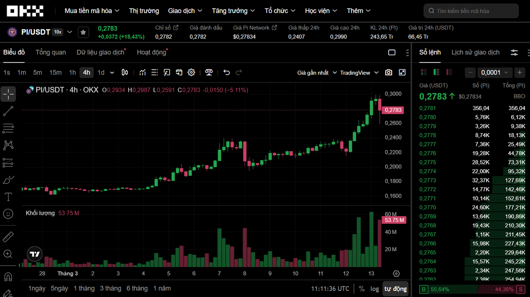
Task: Click the 10x leverage badge
Action: coord(58,32)
